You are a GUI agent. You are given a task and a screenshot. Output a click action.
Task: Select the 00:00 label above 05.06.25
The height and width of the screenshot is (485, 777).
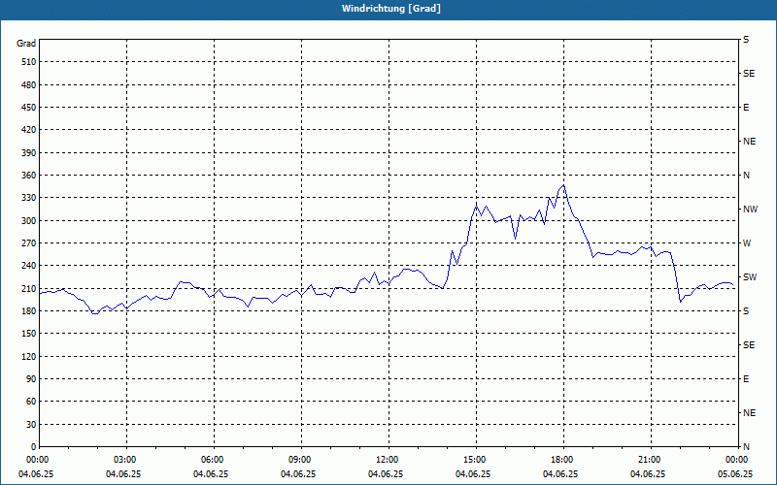[737, 460]
